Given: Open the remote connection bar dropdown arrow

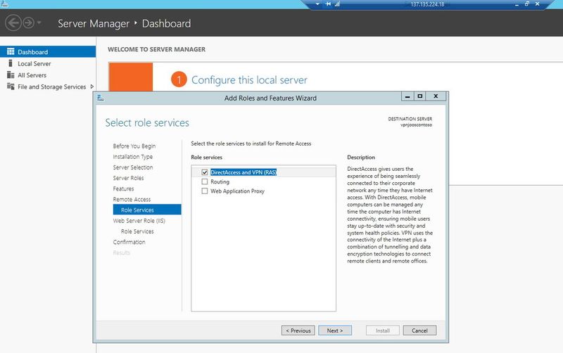Looking at the screenshot, I should click(x=317, y=4).
